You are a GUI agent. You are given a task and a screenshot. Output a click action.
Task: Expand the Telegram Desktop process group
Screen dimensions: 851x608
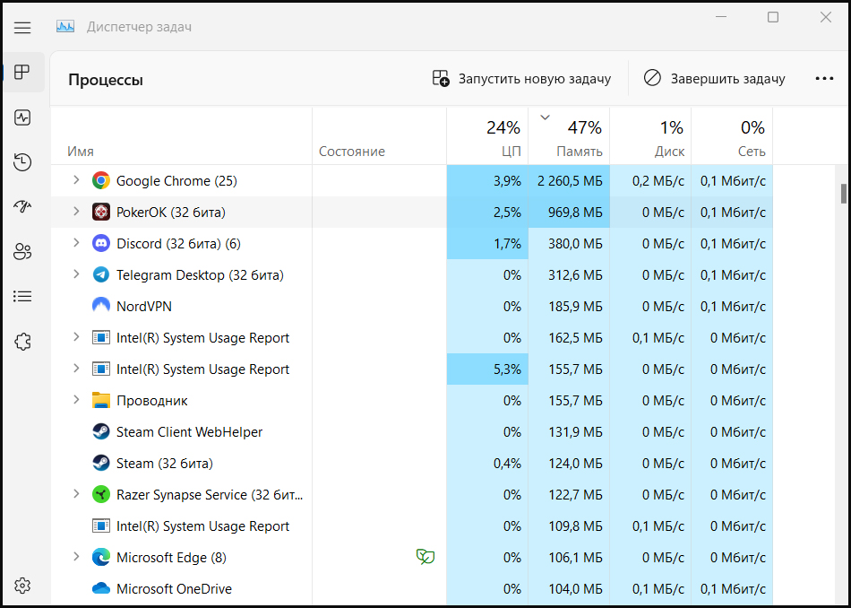pos(76,274)
